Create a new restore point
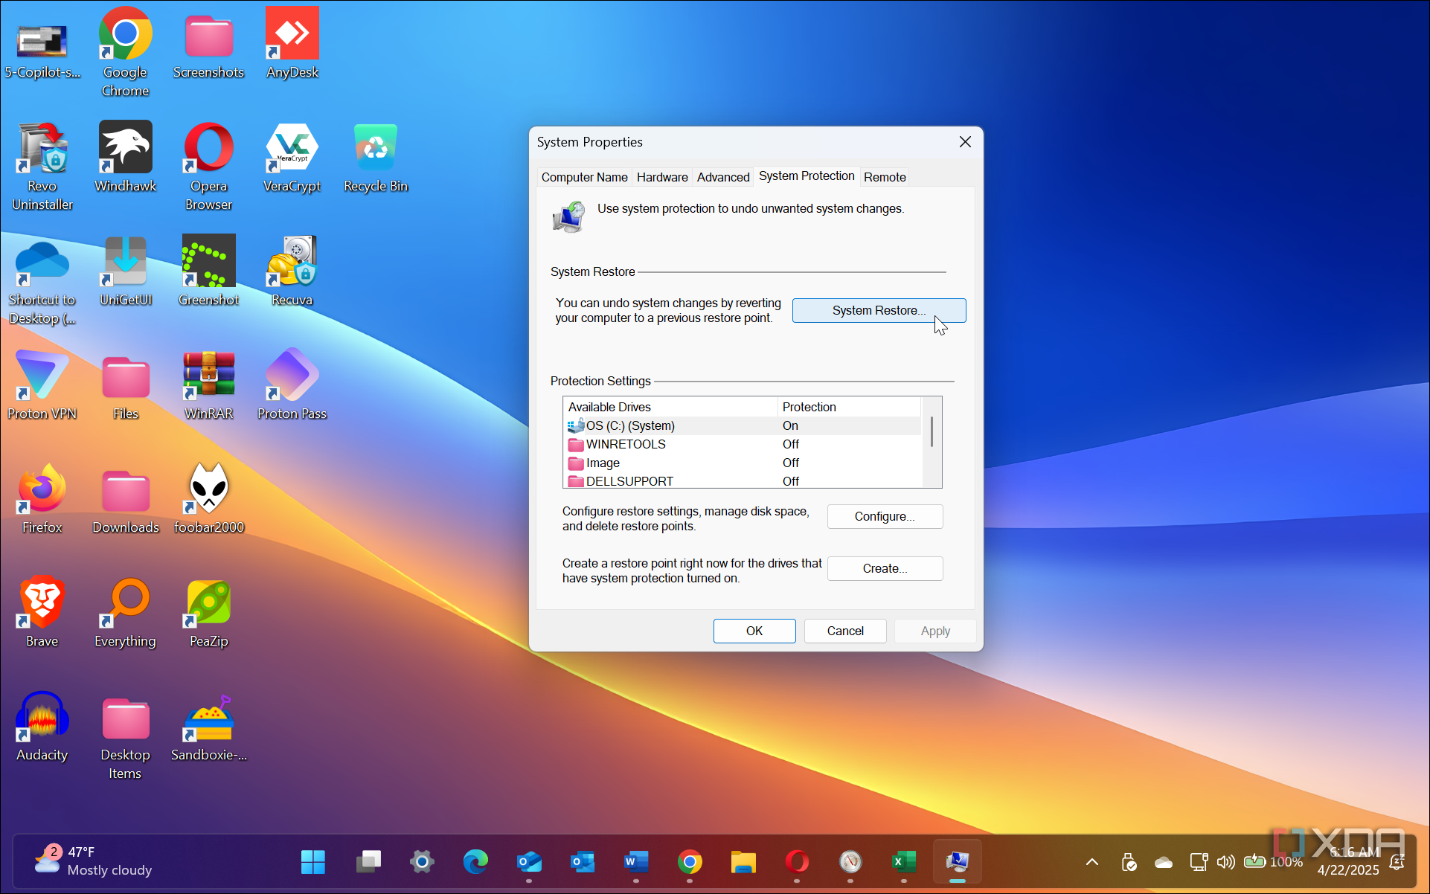 click(885, 568)
